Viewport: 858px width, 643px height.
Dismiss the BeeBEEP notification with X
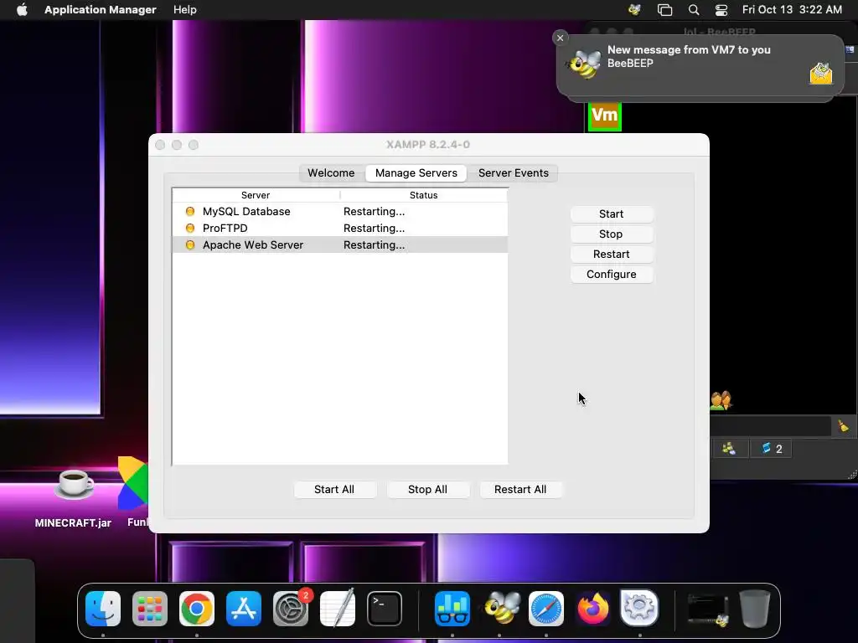click(x=560, y=38)
